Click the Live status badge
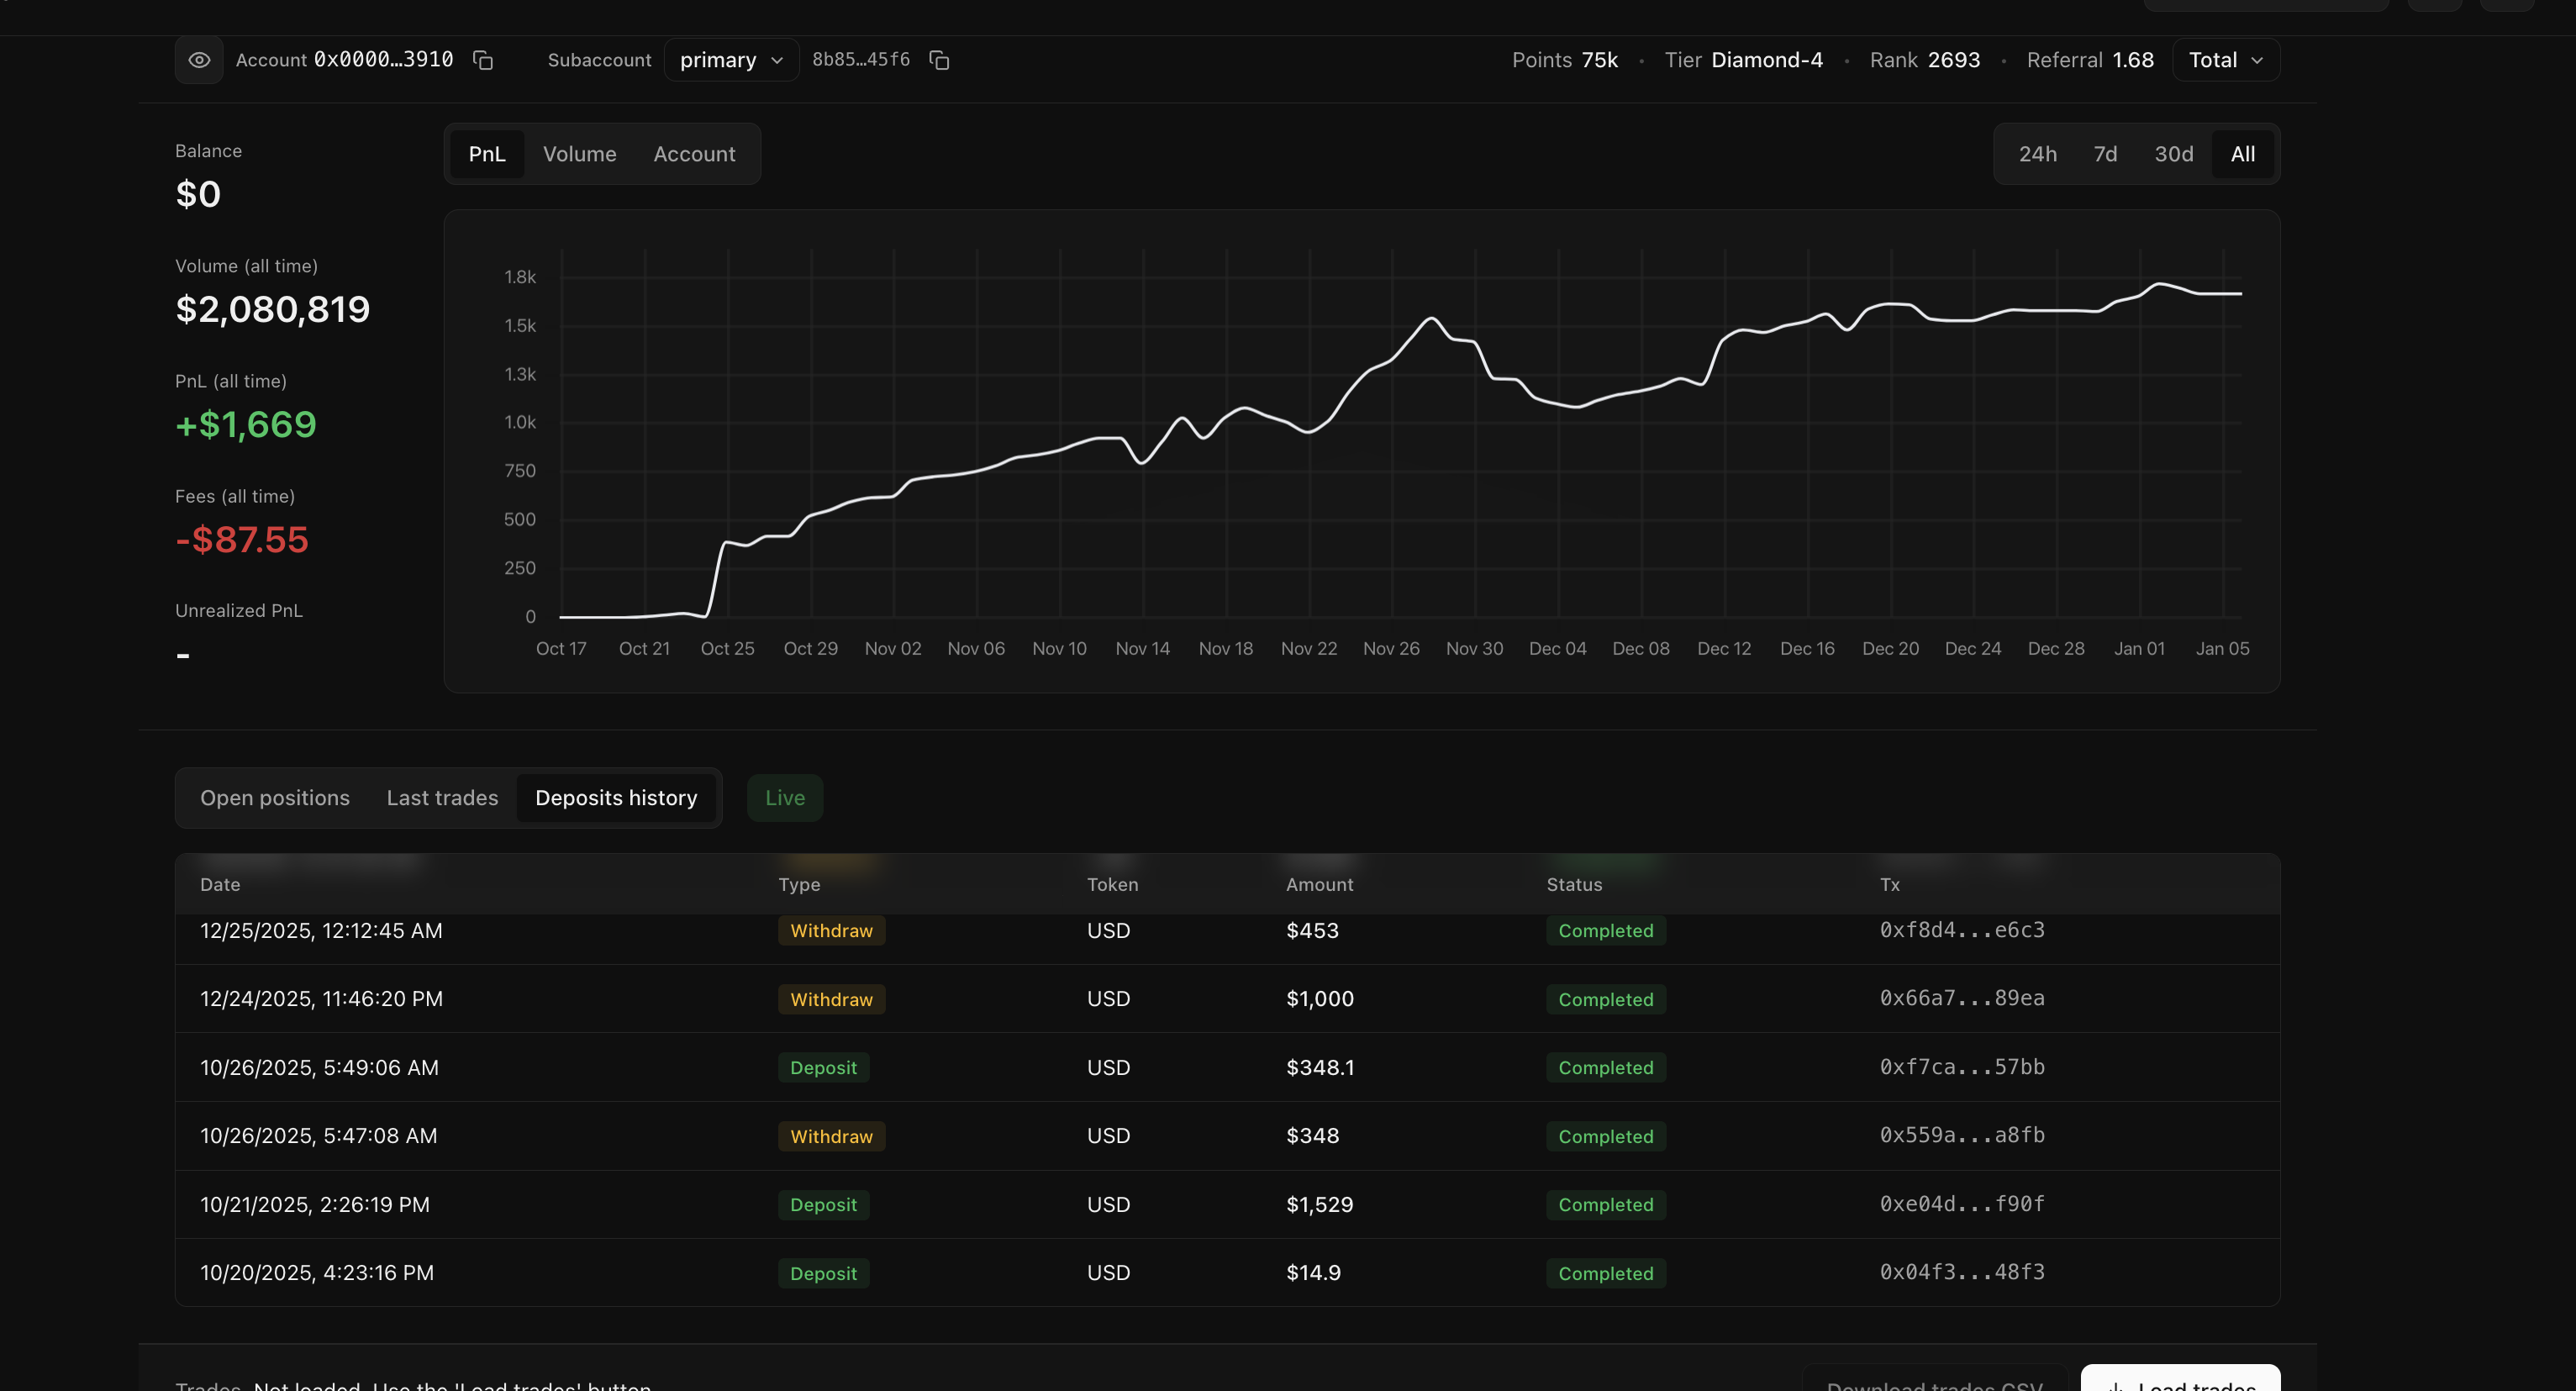 pyautogui.click(x=784, y=797)
